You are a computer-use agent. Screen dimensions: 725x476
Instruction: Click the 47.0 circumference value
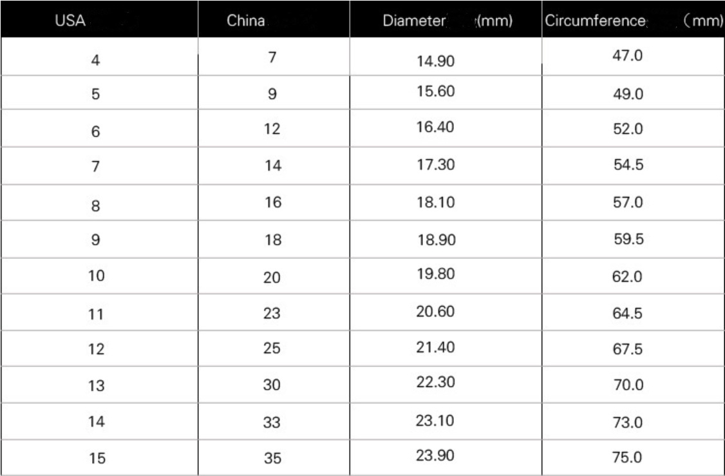(628, 57)
